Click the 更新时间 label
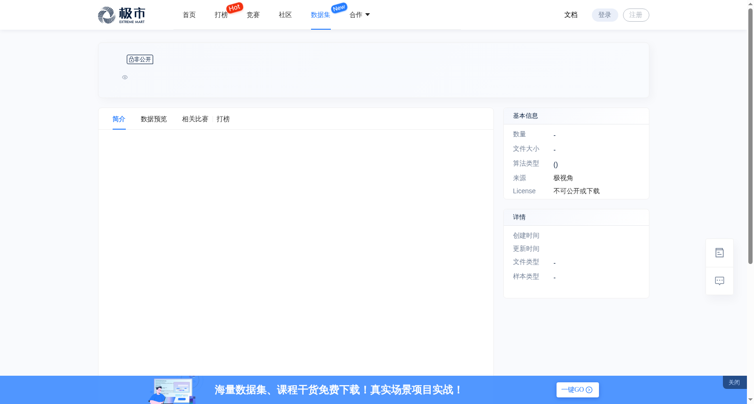This screenshot has width=754, height=404. [x=526, y=249]
